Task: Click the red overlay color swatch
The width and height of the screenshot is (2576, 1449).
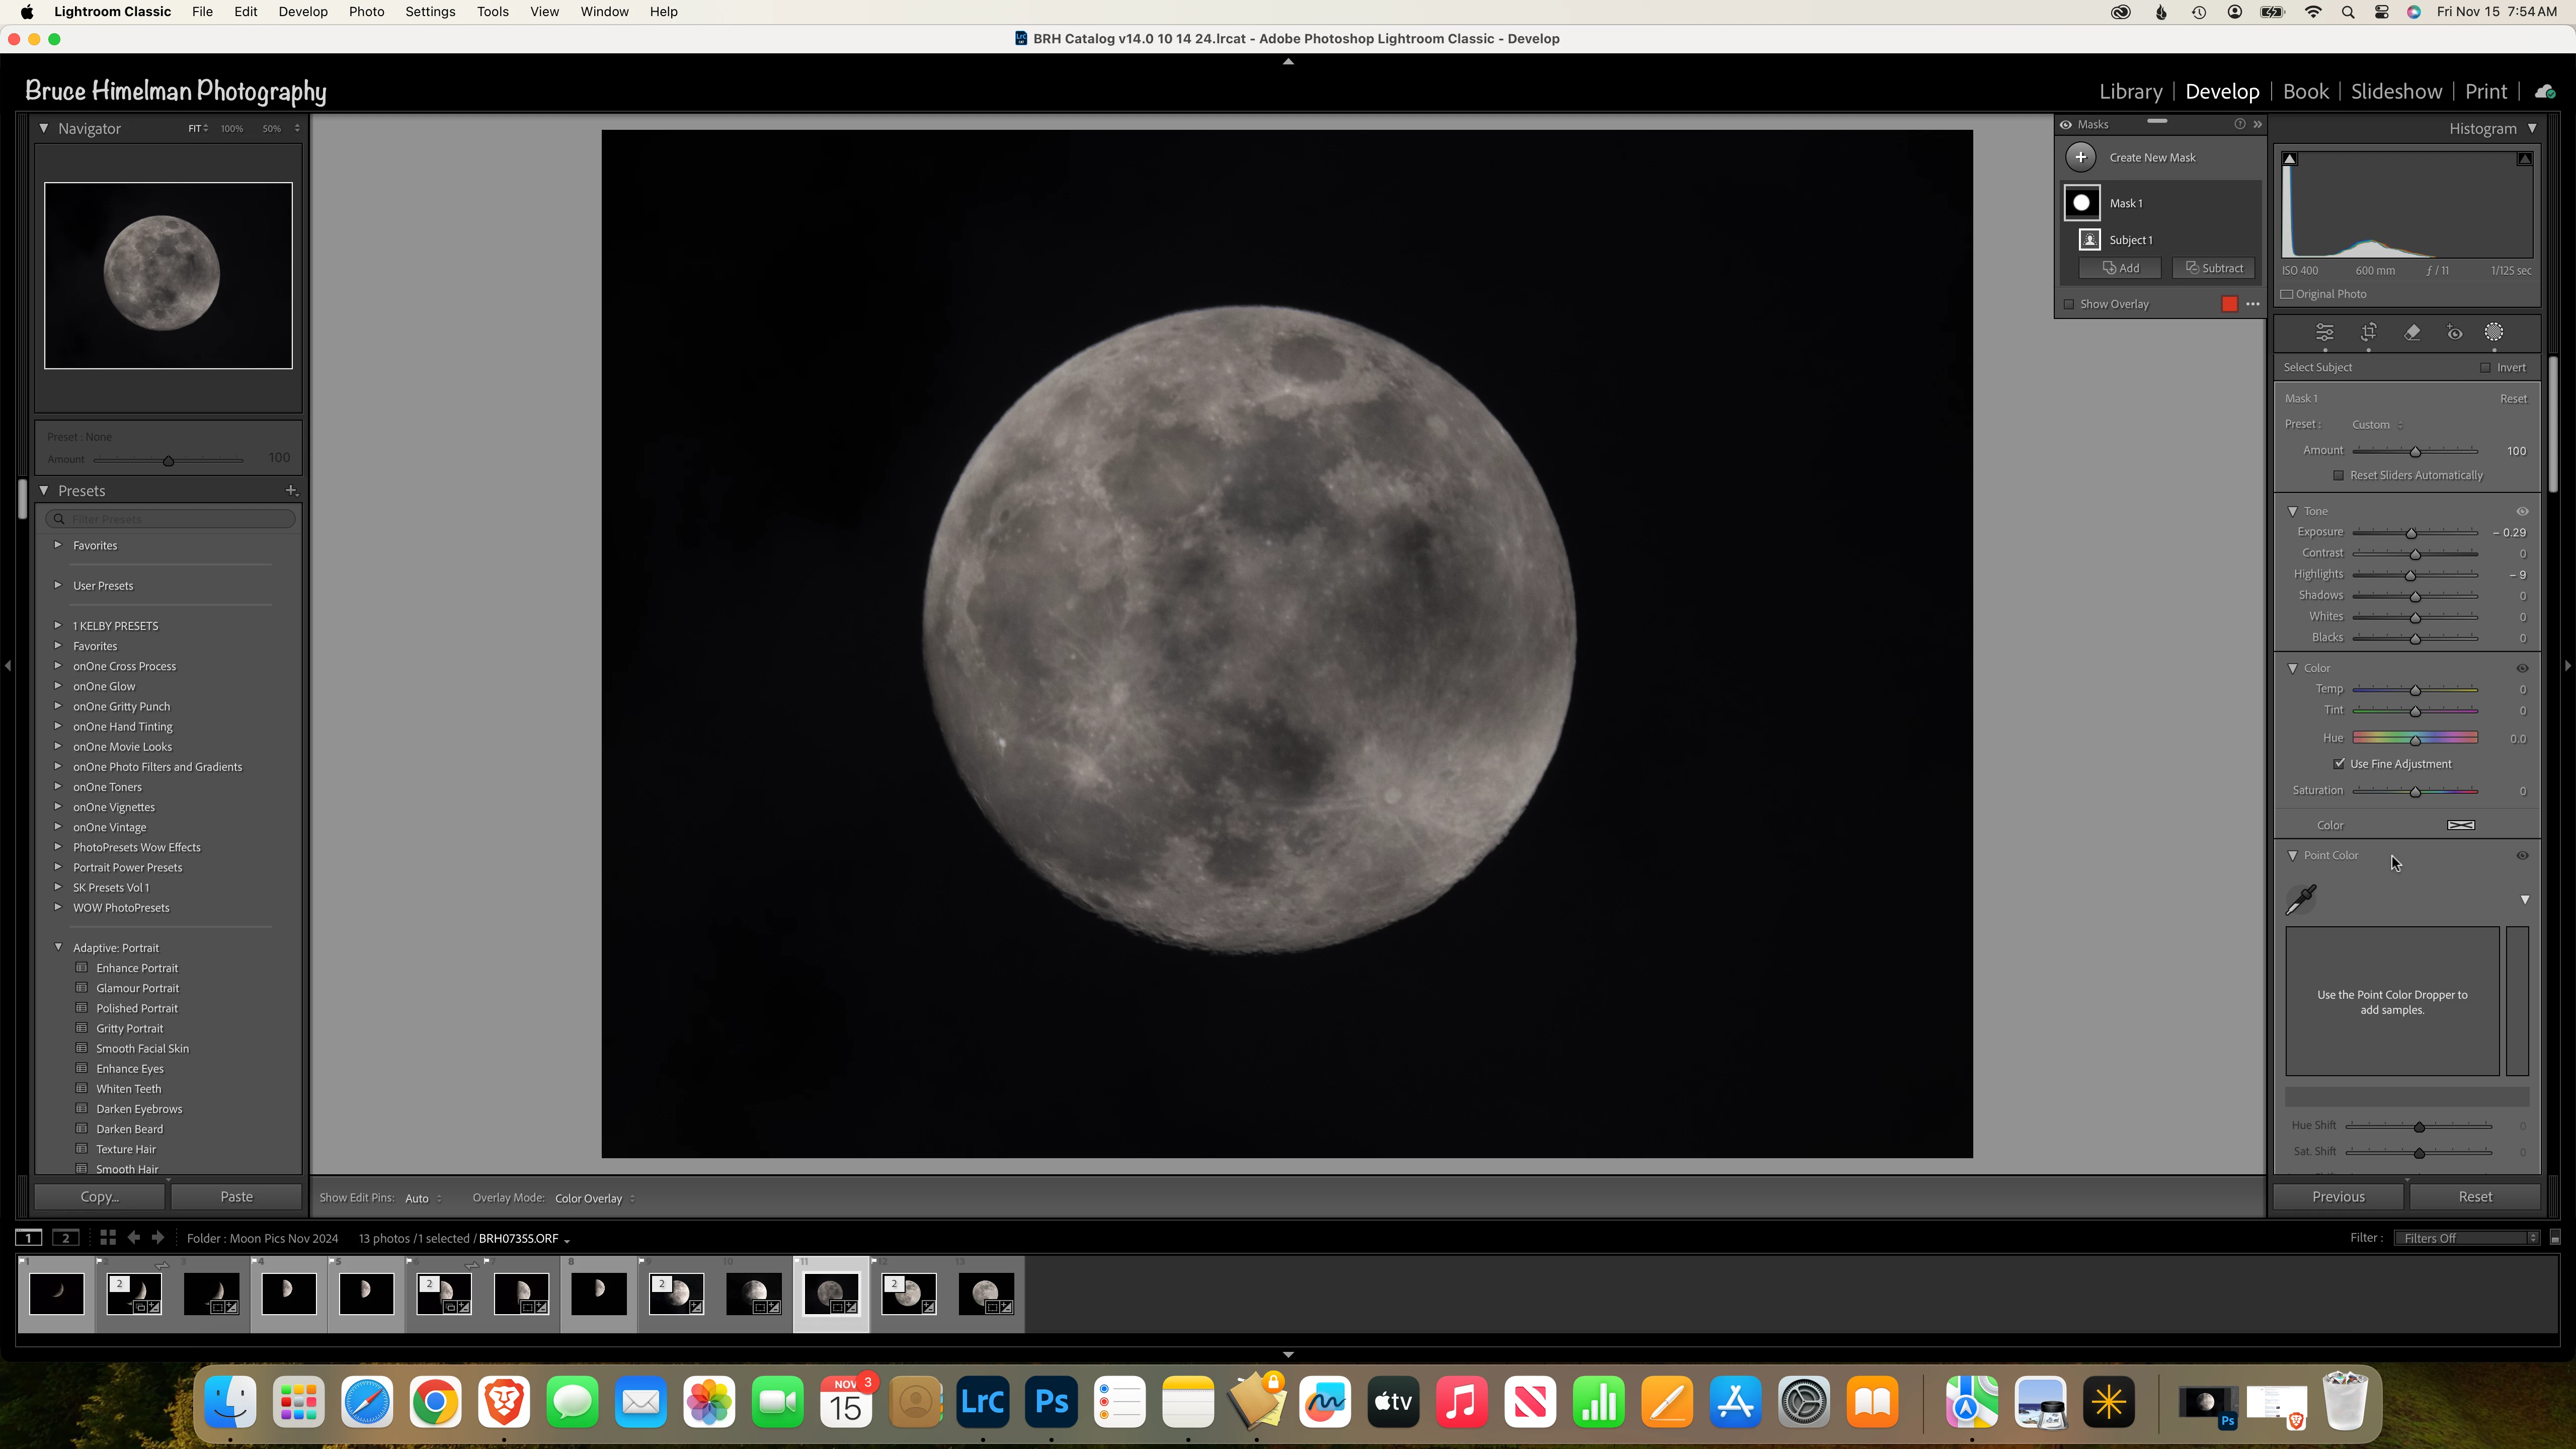Action: [2229, 304]
